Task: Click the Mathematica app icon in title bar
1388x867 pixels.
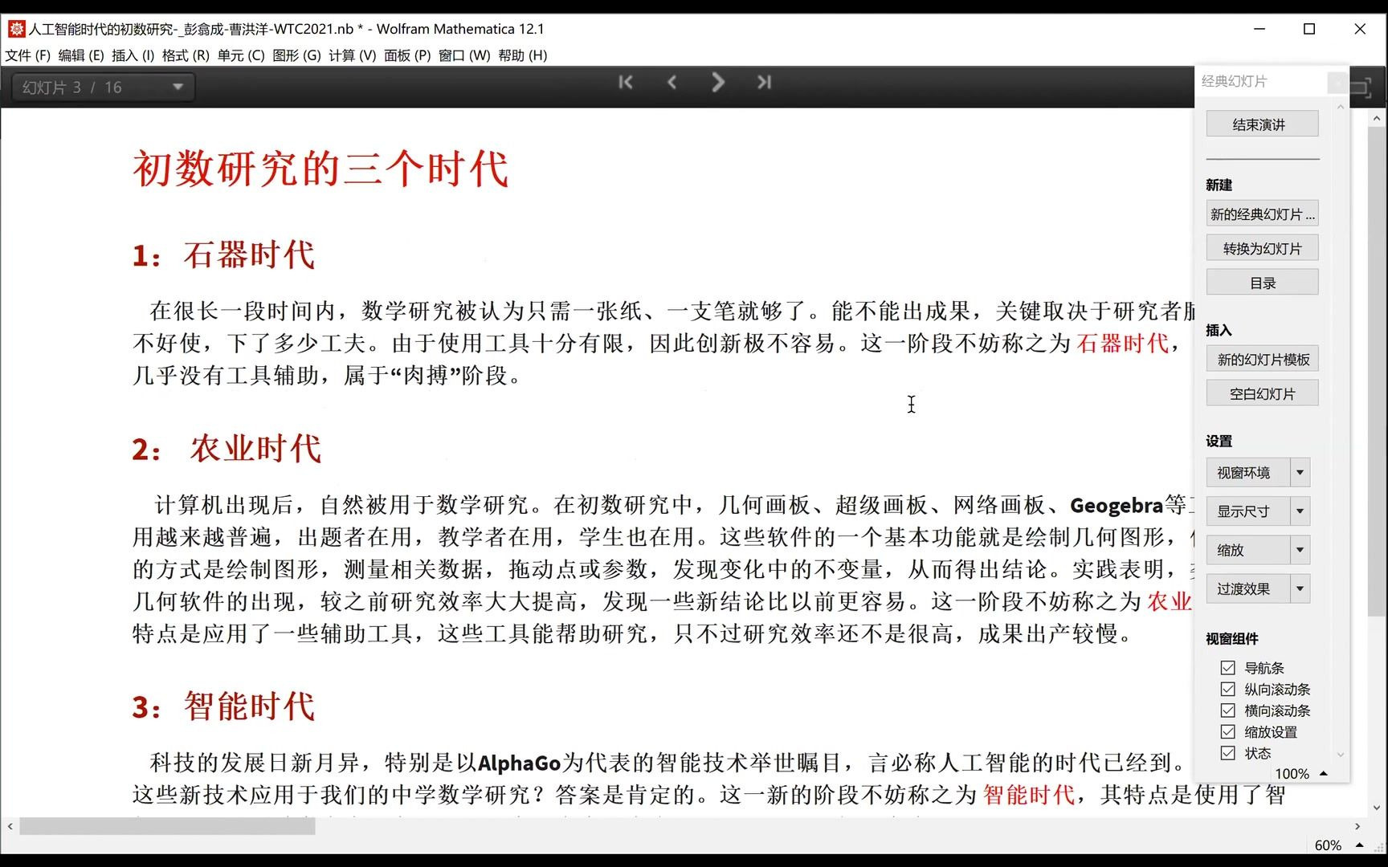Action: point(16,29)
